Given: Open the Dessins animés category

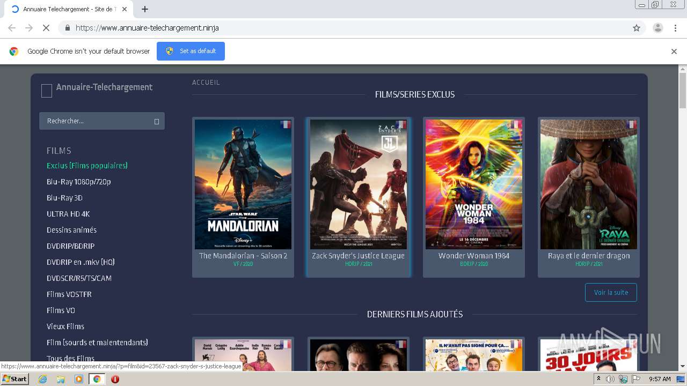Looking at the screenshot, I should (x=71, y=230).
